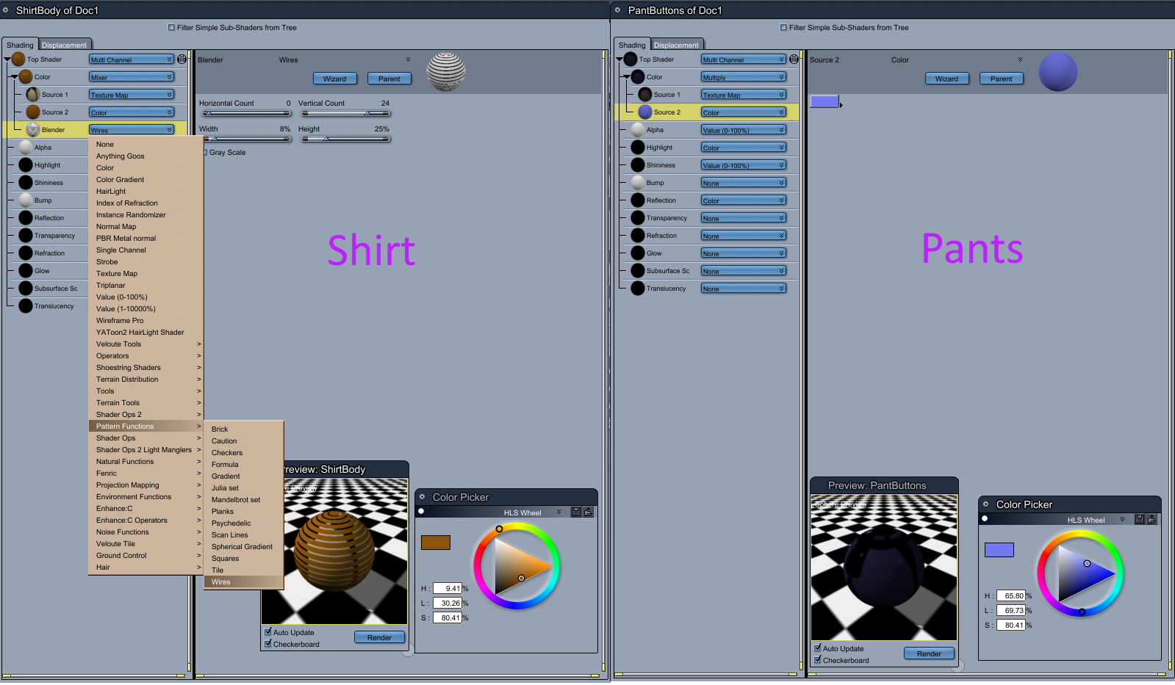The image size is (1175, 685).
Task: Click Render in the PantButtons preview
Action: pos(929,653)
